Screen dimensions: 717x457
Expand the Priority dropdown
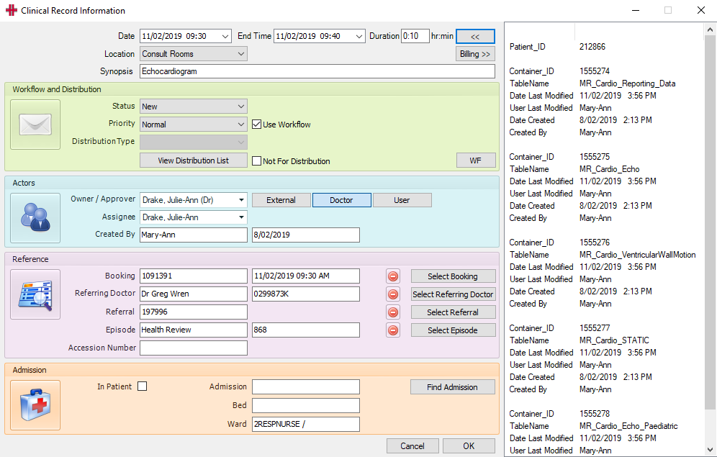[241, 125]
